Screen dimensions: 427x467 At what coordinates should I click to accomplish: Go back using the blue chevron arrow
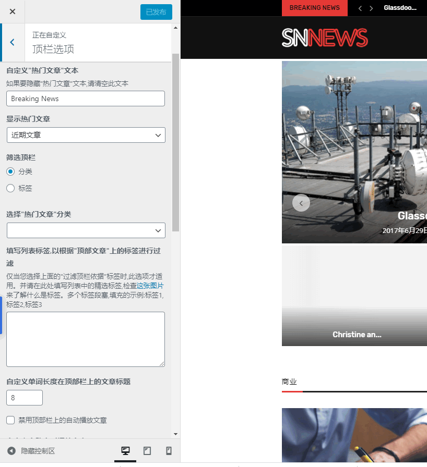tap(12, 42)
